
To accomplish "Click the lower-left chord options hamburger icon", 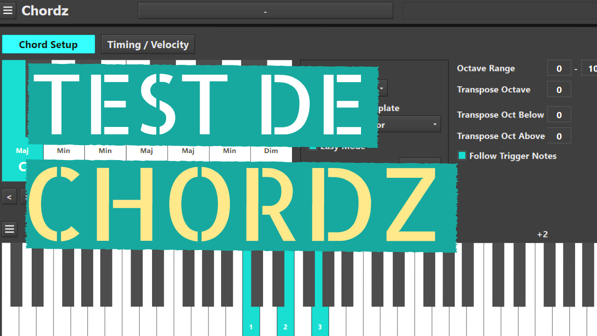I will click(9, 229).
